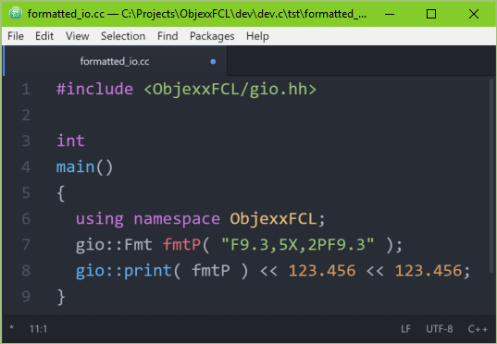Click line number 4 in gutter
The width and height of the screenshot is (497, 344).
[x=26, y=167]
